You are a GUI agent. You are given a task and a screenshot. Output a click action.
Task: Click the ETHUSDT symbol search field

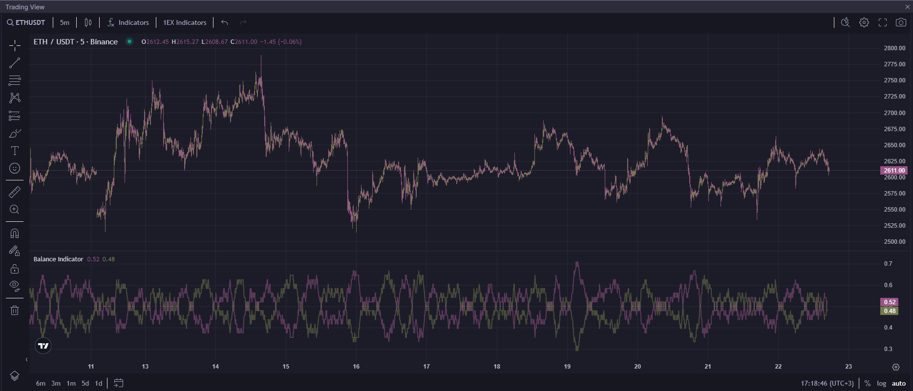[x=26, y=22]
